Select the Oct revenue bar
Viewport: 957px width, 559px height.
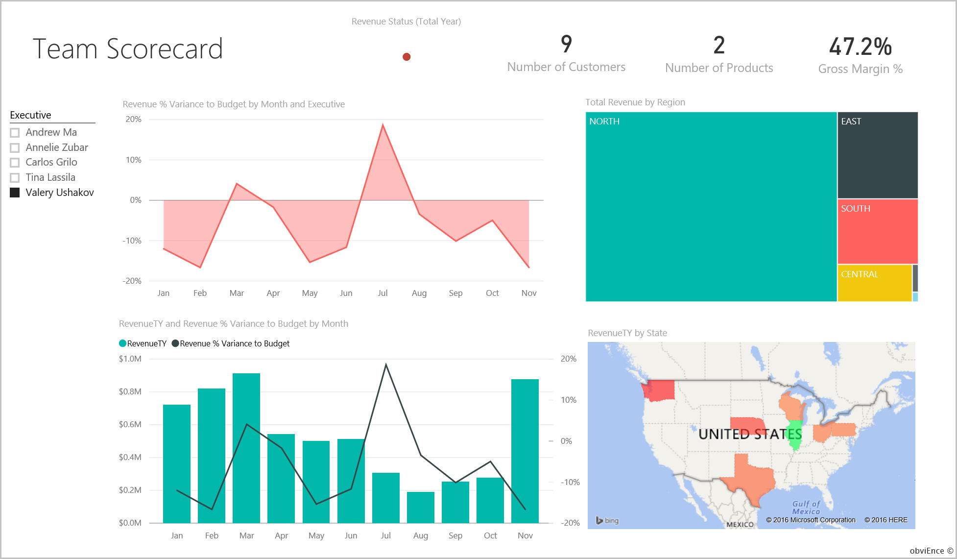[490, 500]
